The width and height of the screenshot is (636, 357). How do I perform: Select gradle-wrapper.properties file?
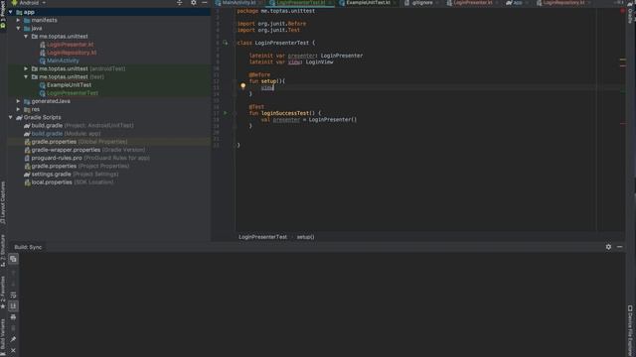point(88,150)
